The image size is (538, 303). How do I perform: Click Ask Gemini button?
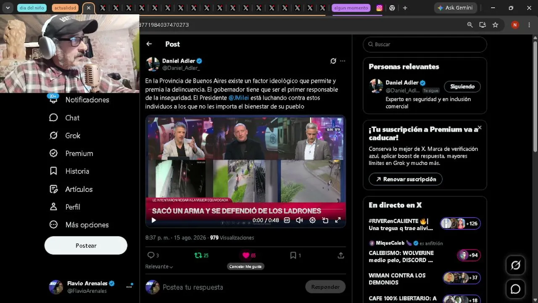click(455, 8)
